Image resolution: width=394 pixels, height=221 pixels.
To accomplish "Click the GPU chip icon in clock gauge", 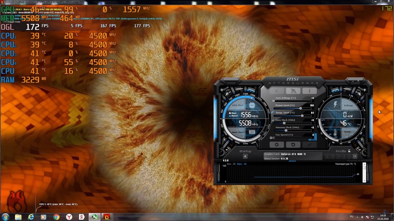I will point(252,105).
